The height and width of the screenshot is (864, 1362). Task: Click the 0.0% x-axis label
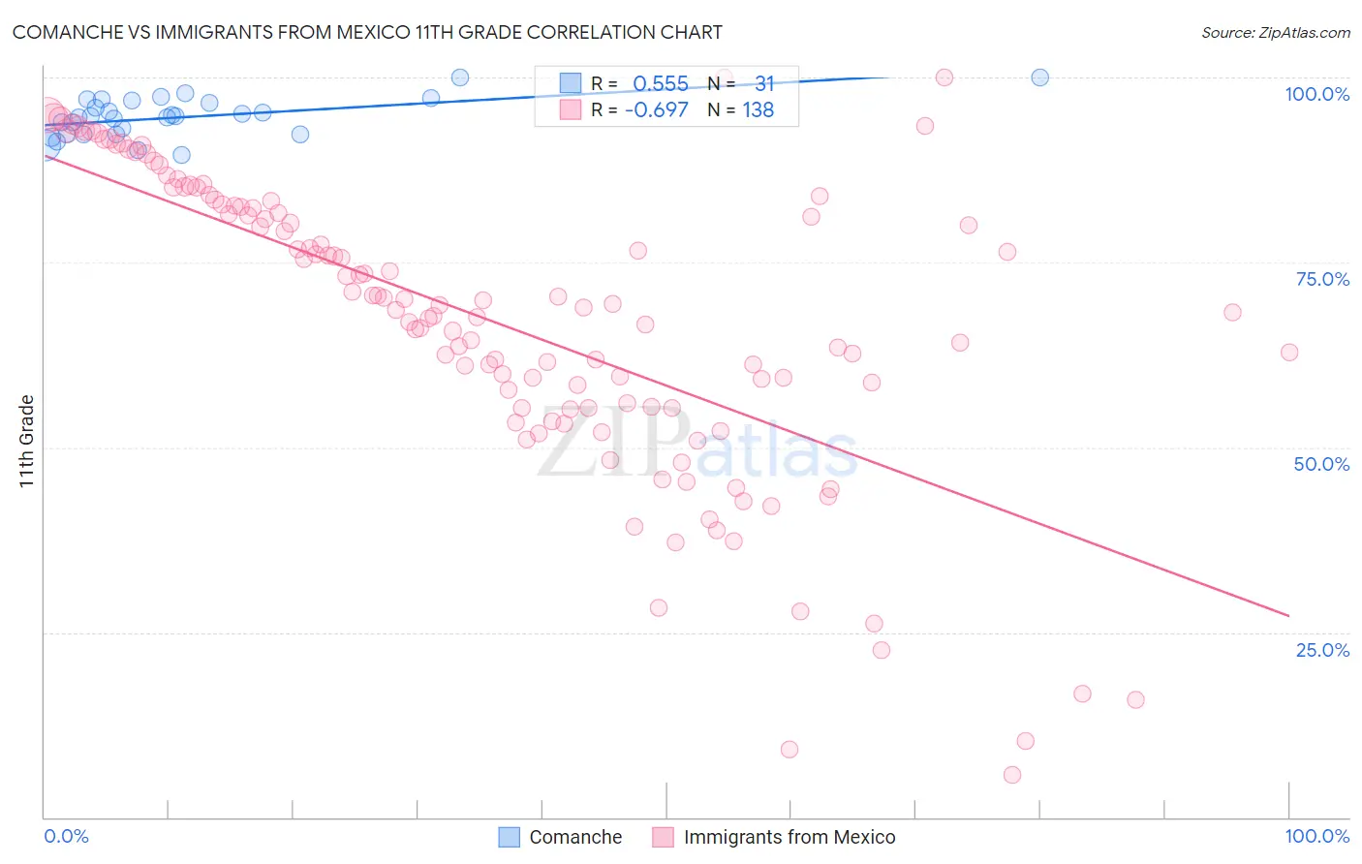[x=67, y=836]
